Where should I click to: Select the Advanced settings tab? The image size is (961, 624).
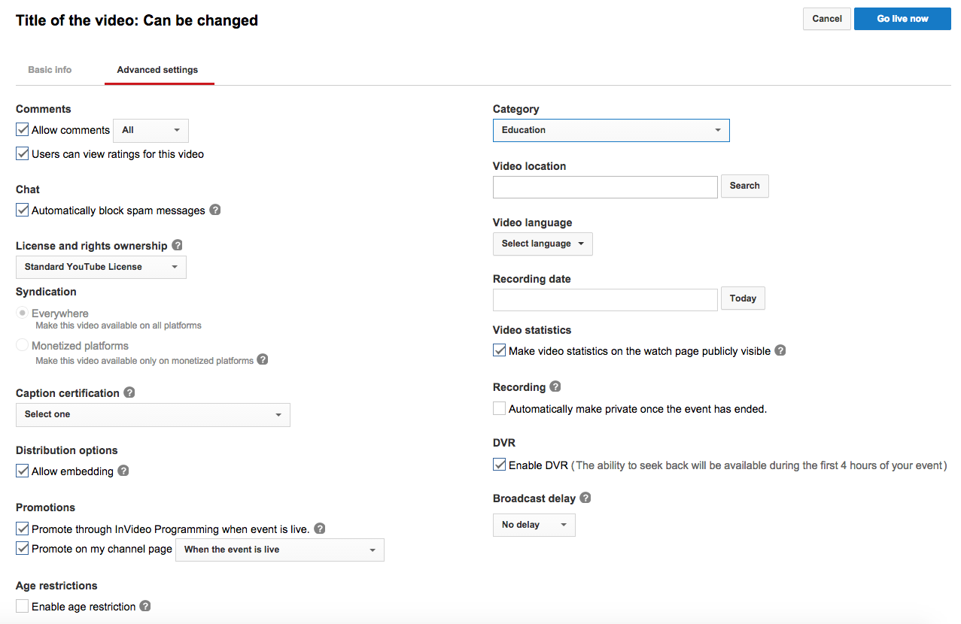tap(157, 70)
